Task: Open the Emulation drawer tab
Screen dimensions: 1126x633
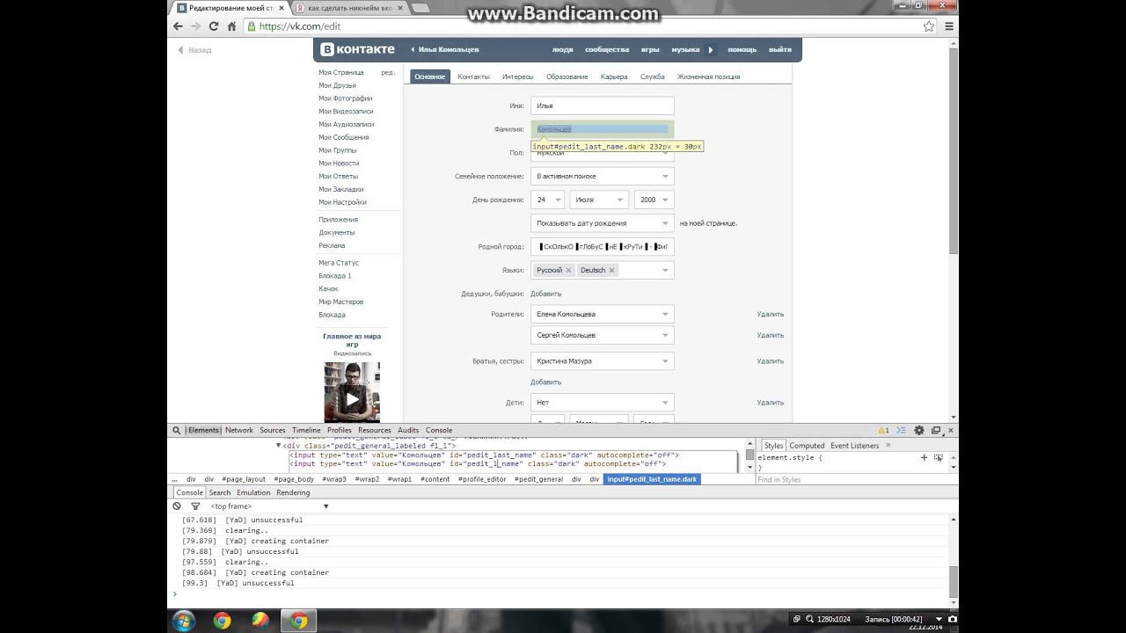Action: tap(253, 492)
